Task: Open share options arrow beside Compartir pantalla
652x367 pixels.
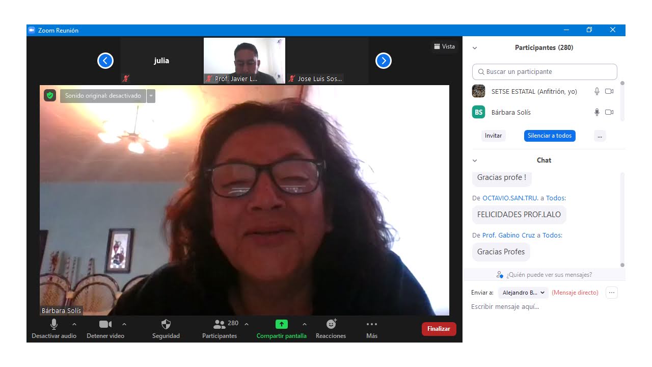Action: pos(305,324)
